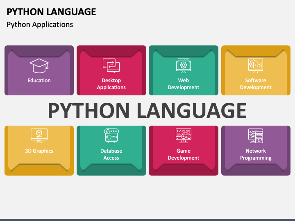Viewport: 295px width, 221px height.
Task: Select the 'Network Programming' label
Action: 256,154
